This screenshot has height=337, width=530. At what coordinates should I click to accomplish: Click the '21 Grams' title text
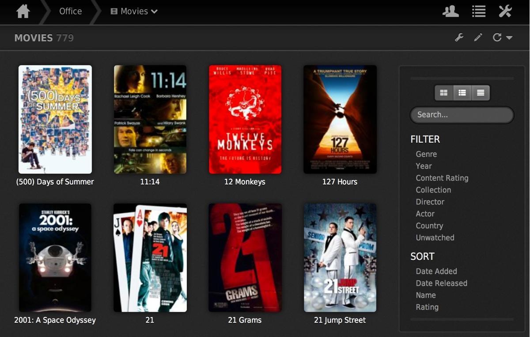(245, 320)
